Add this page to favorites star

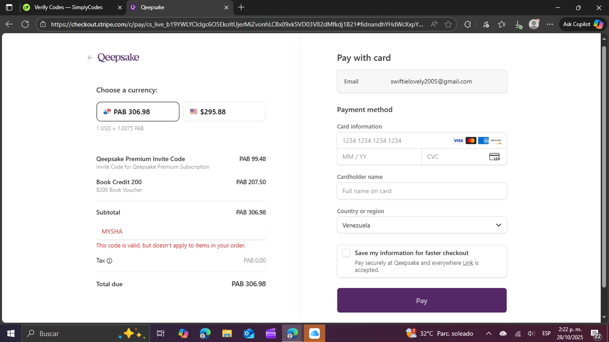[448, 24]
